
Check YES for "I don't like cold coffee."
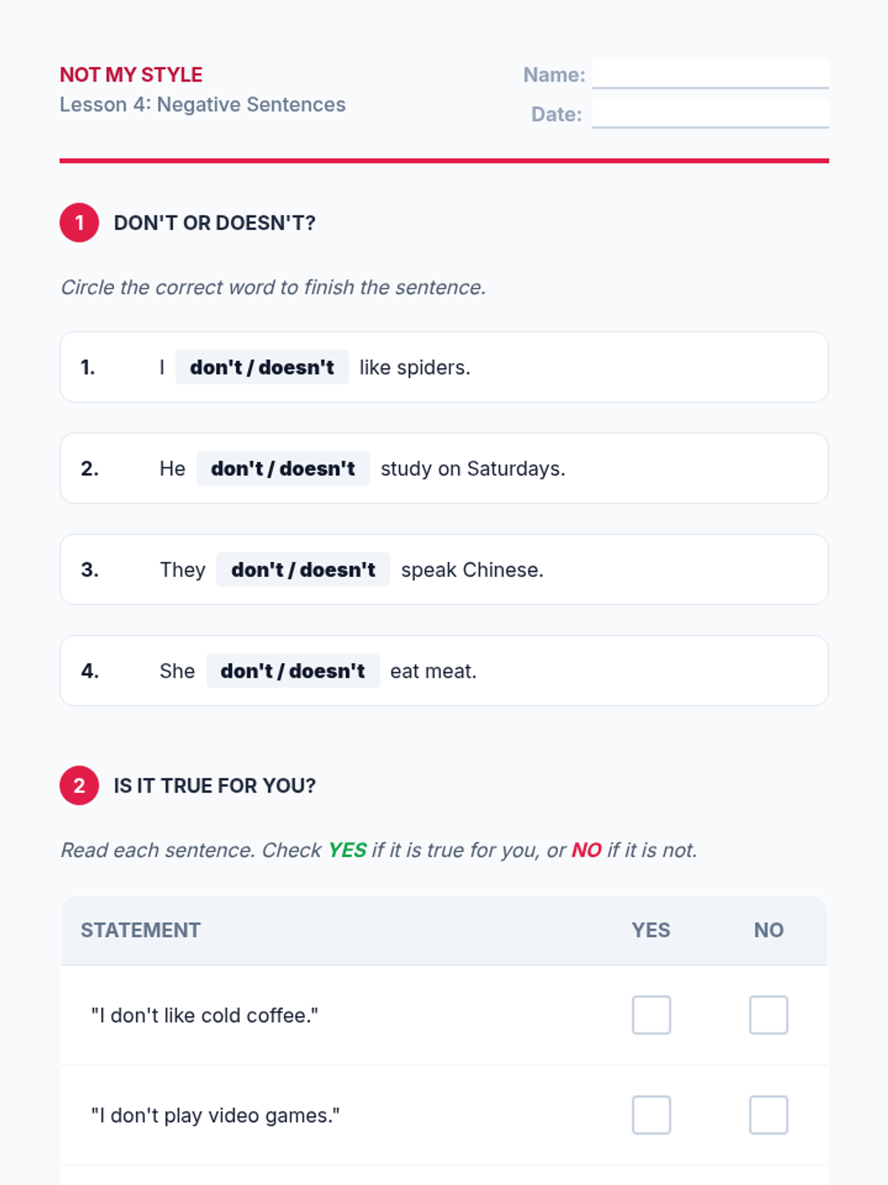point(651,1015)
